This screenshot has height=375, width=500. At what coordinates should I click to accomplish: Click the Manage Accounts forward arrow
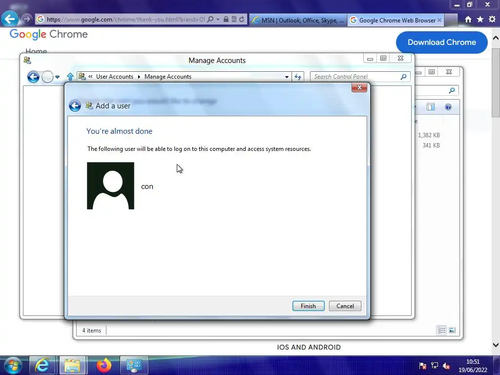pos(47,77)
